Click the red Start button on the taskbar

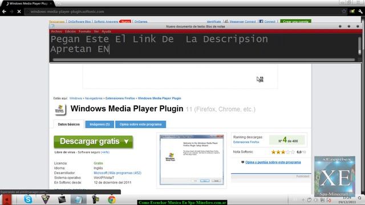point(7,200)
